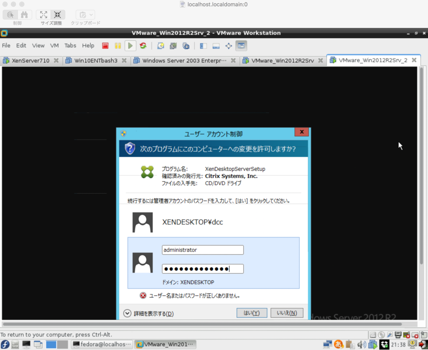This screenshot has width=428, height=350.
Task: Click the 21:38 clock
Action: pyautogui.click(x=398, y=345)
